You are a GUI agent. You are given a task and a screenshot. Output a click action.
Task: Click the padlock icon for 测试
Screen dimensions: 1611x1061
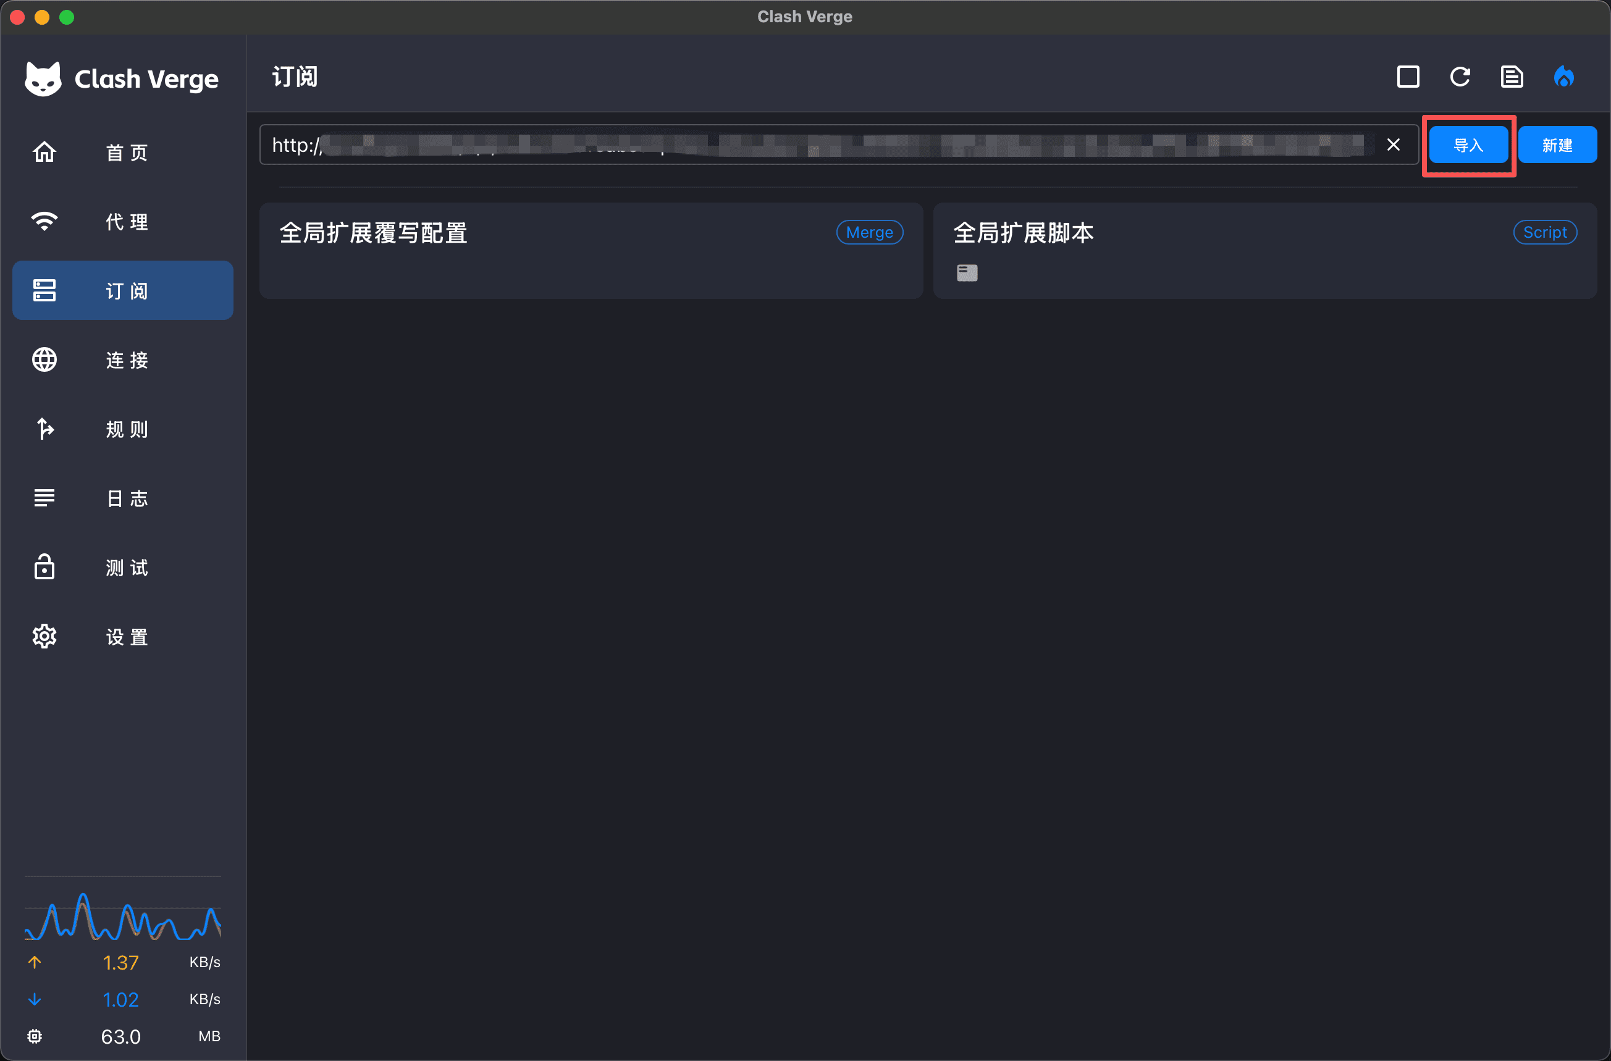[44, 567]
